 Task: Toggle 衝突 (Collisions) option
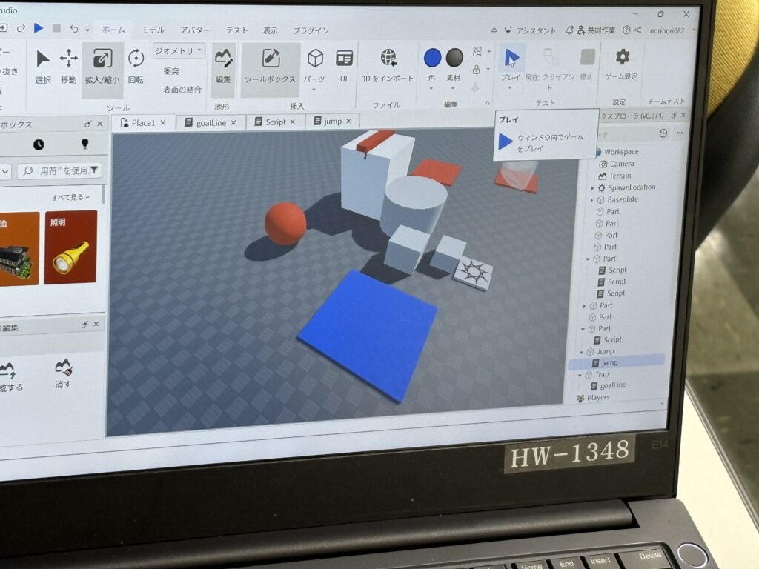click(171, 71)
